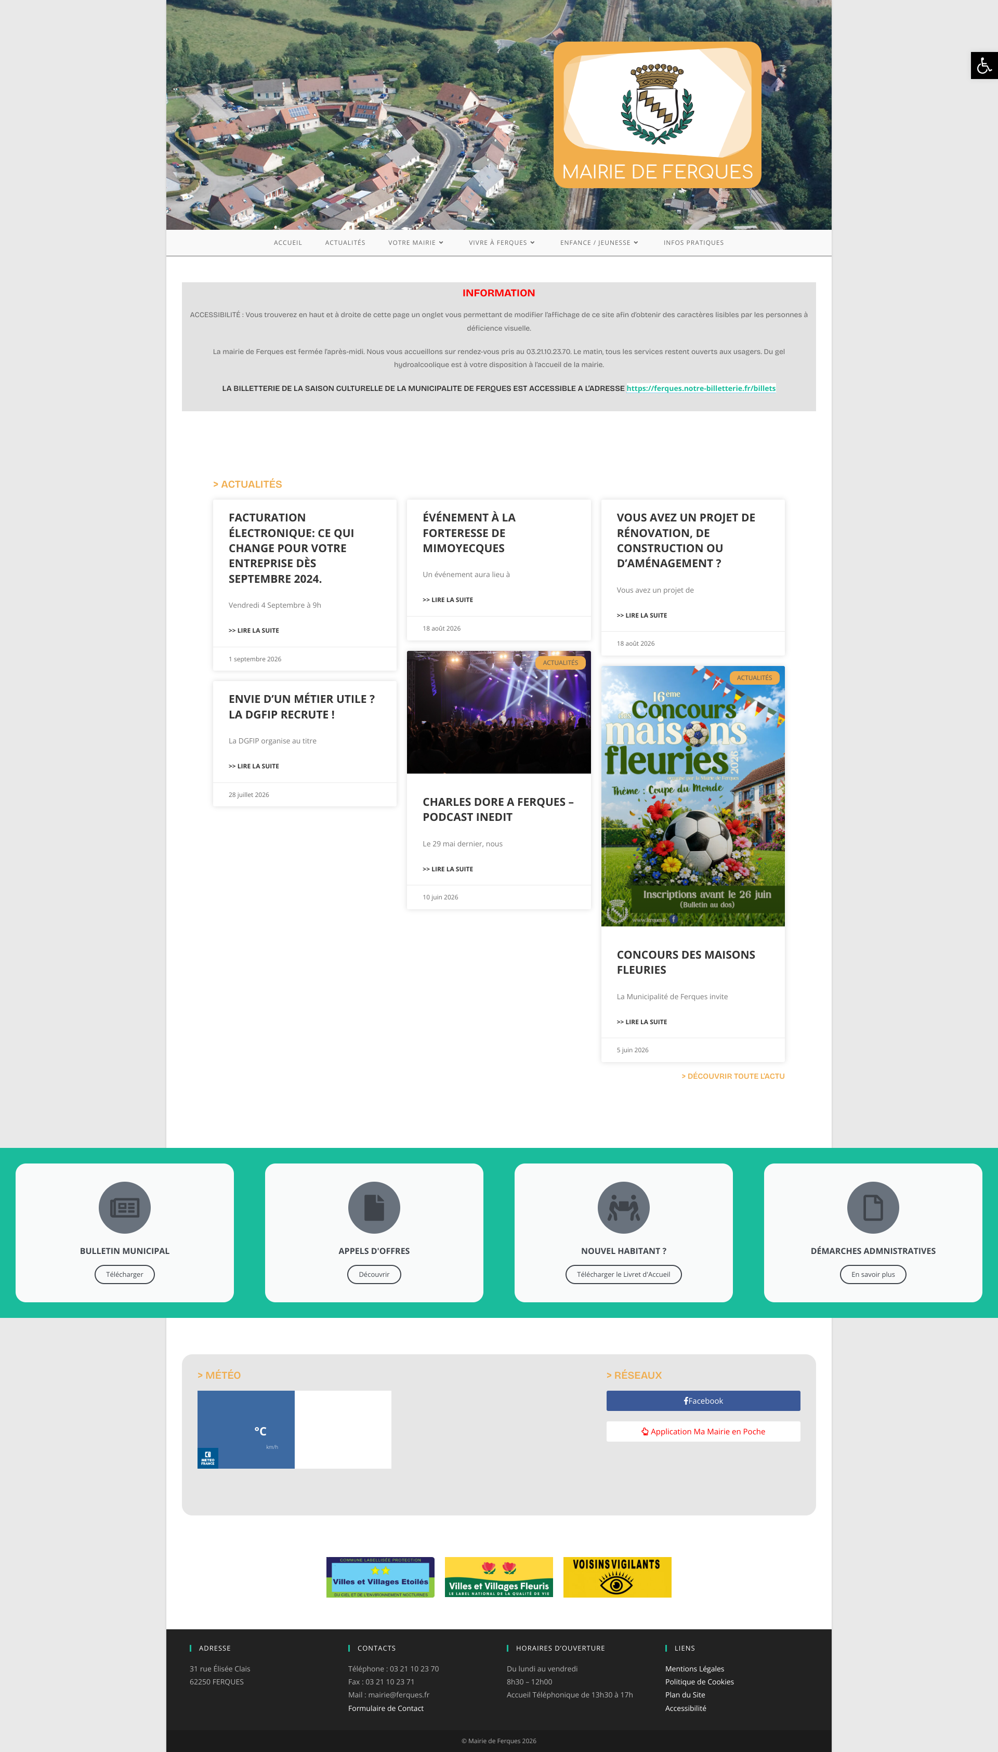The image size is (998, 1752).
Task: Expand the Votre Mairie menu
Action: (416, 243)
